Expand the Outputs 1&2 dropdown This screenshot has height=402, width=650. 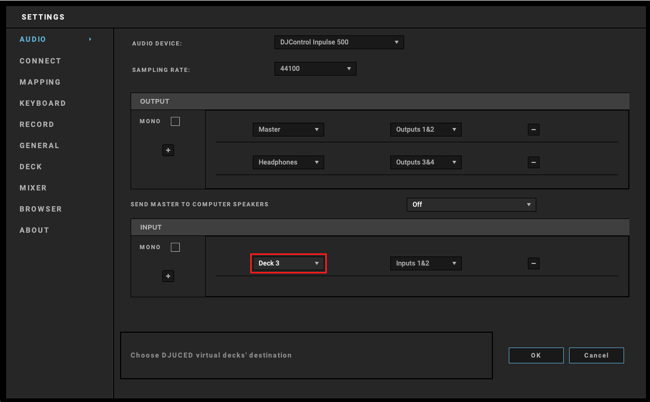[x=426, y=130]
